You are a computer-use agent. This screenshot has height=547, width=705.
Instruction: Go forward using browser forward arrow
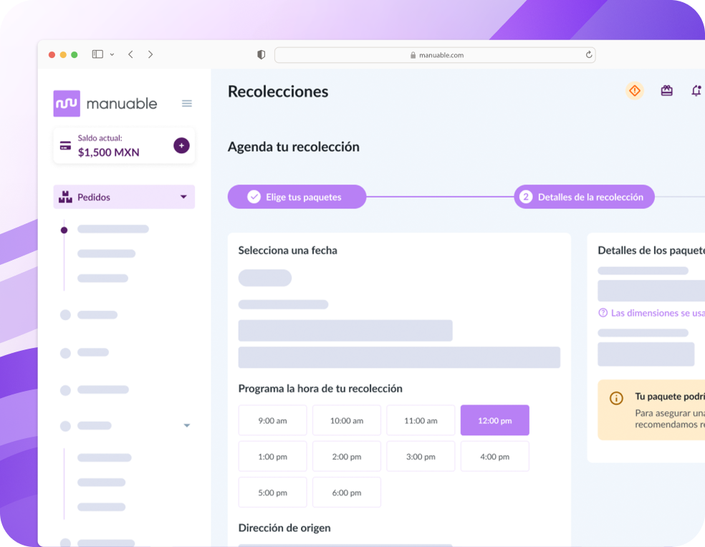[x=150, y=54]
